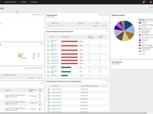Click Help in the alerts panel
This screenshot has width=153, height=114.
click(x=42, y=83)
